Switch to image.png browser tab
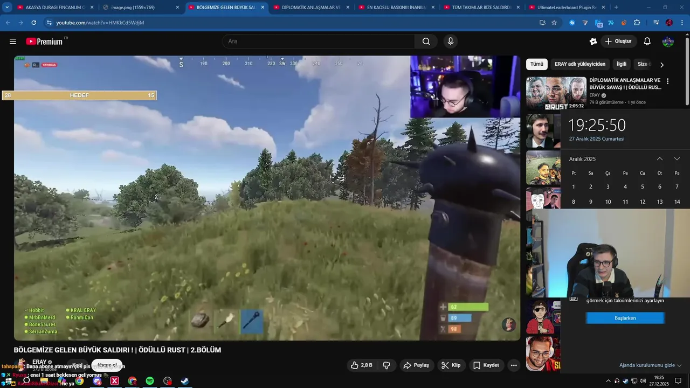Image resolution: width=690 pixels, height=388 pixels. click(141, 8)
